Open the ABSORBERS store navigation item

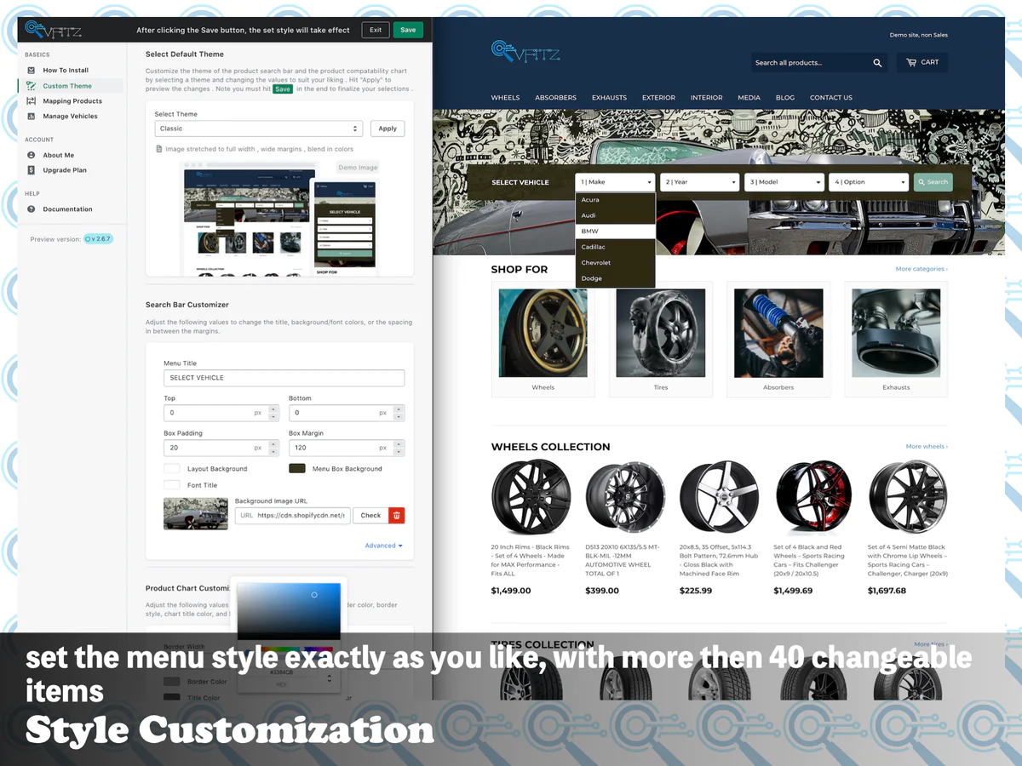pos(555,98)
